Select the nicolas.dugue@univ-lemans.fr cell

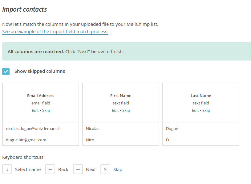41,128
